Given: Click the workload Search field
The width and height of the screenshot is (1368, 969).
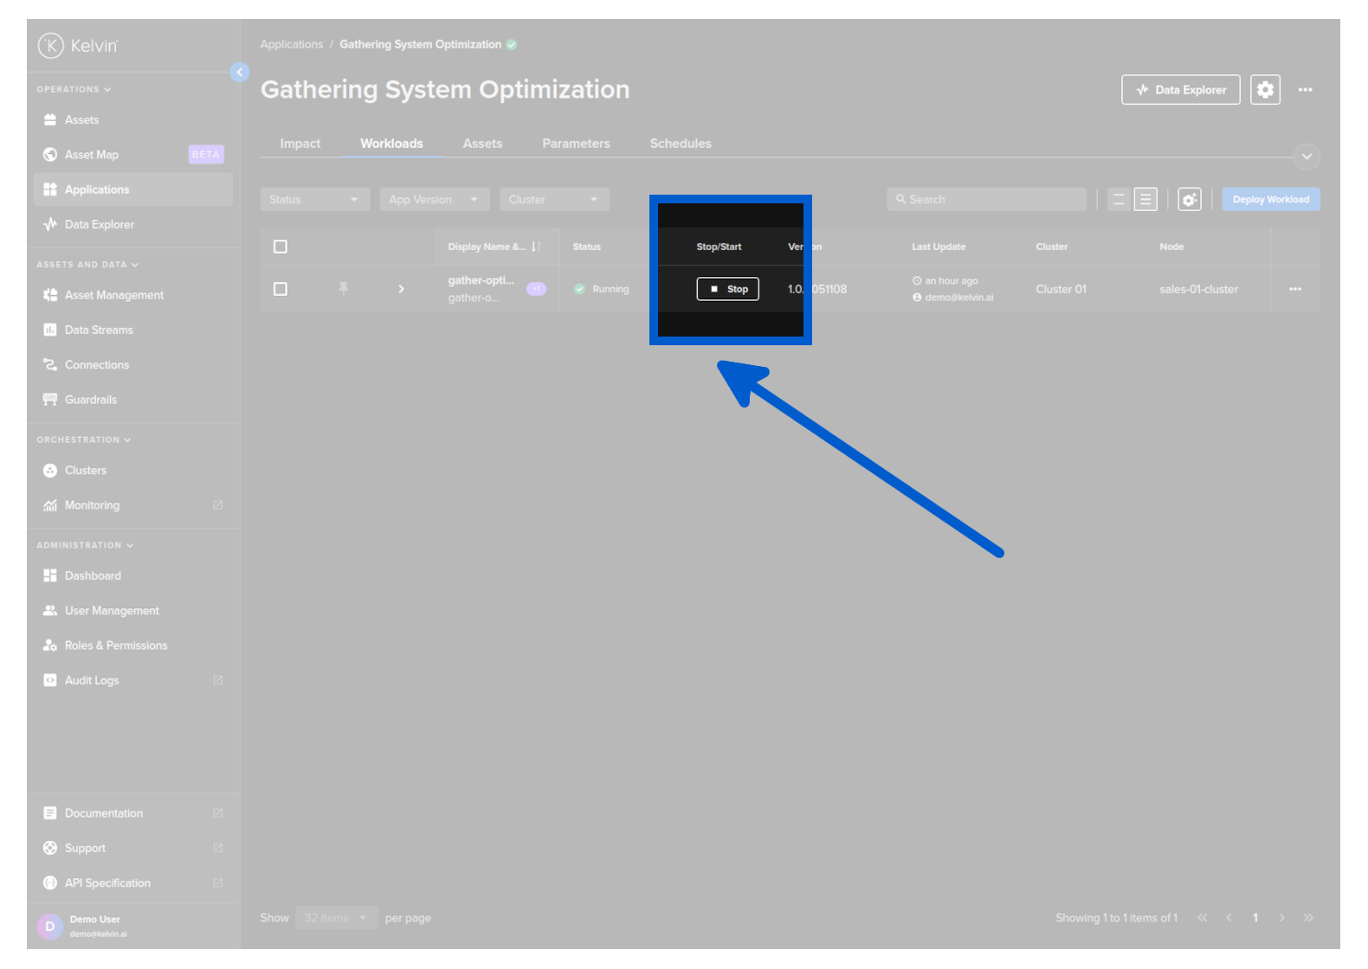Looking at the screenshot, I should tap(987, 200).
